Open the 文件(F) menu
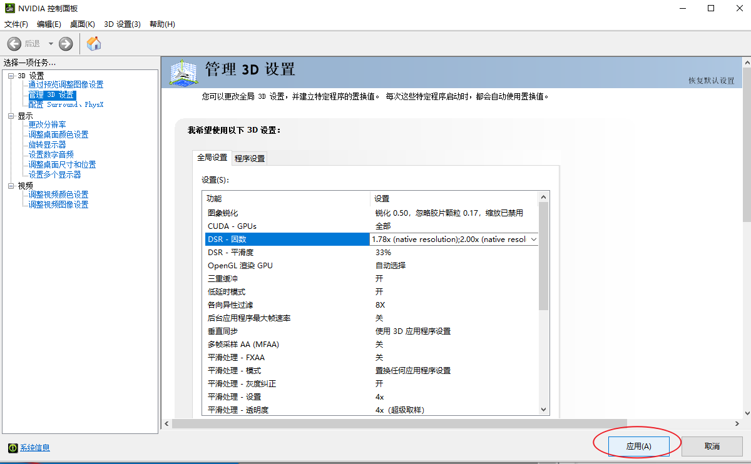 15,24
